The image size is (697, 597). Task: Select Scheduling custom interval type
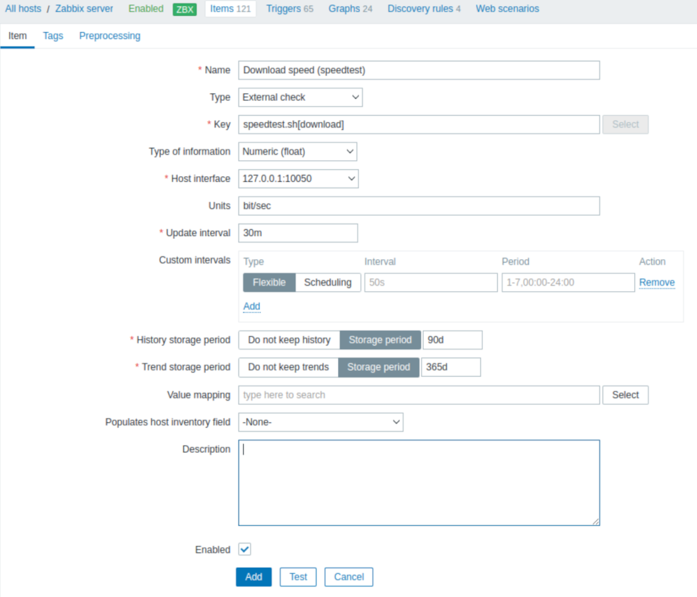click(328, 283)
